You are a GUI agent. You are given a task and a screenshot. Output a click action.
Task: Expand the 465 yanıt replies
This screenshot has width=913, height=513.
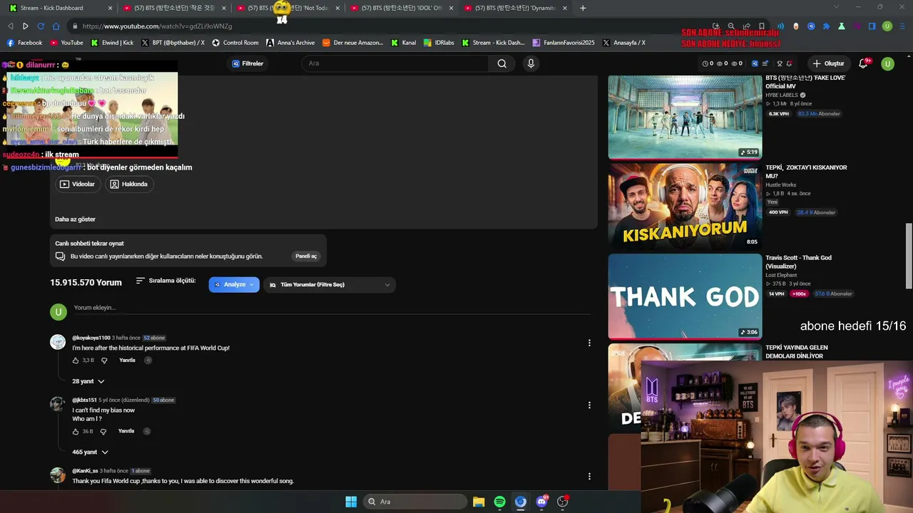coord(91,452)
